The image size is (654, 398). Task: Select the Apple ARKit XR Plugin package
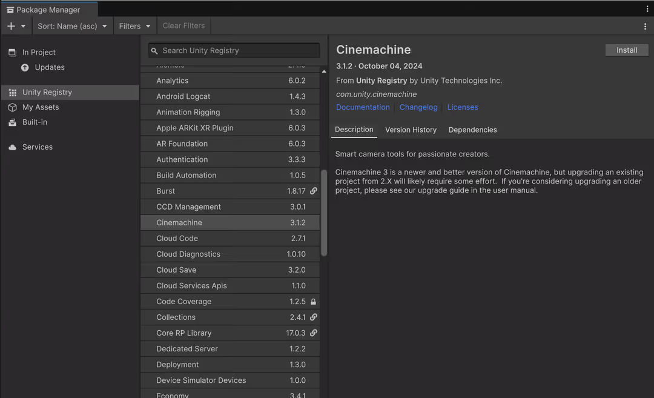230,128
